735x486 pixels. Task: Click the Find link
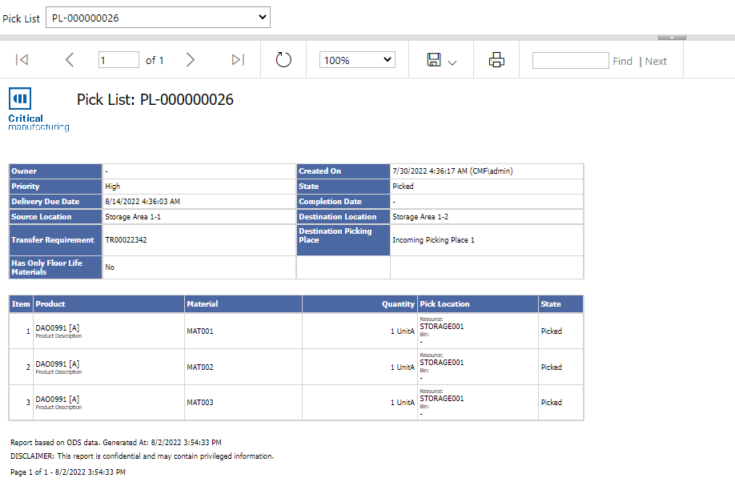coord(622,61)
